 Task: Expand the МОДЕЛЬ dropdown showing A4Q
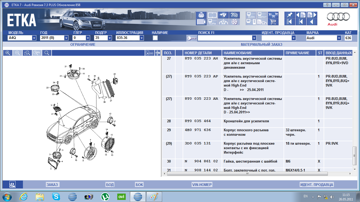point(34,38)
